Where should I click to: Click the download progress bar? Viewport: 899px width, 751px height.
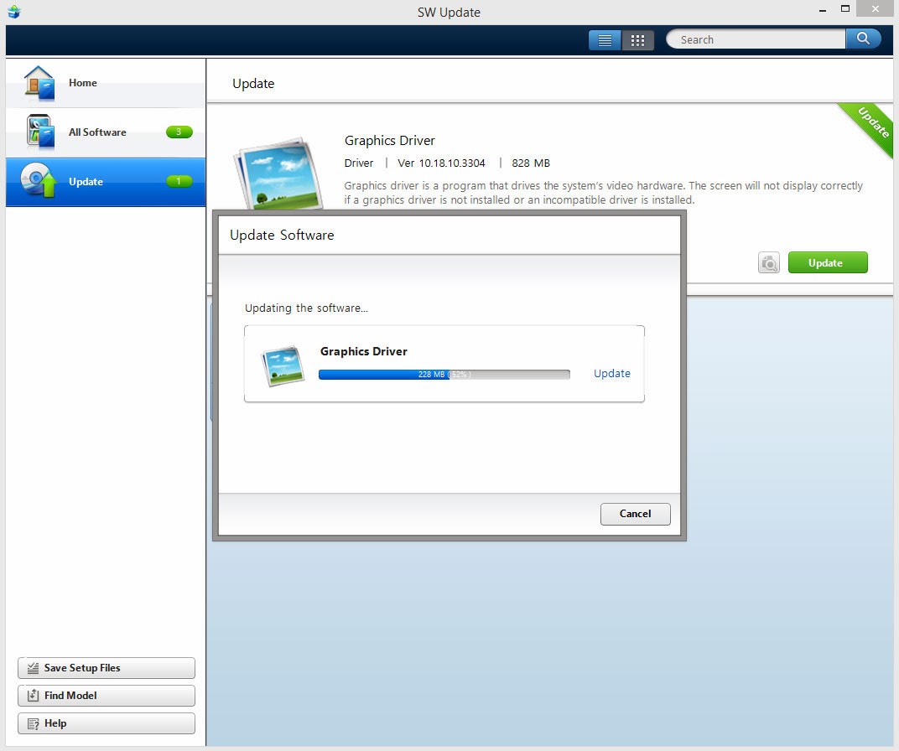click(x=444, y=375)
